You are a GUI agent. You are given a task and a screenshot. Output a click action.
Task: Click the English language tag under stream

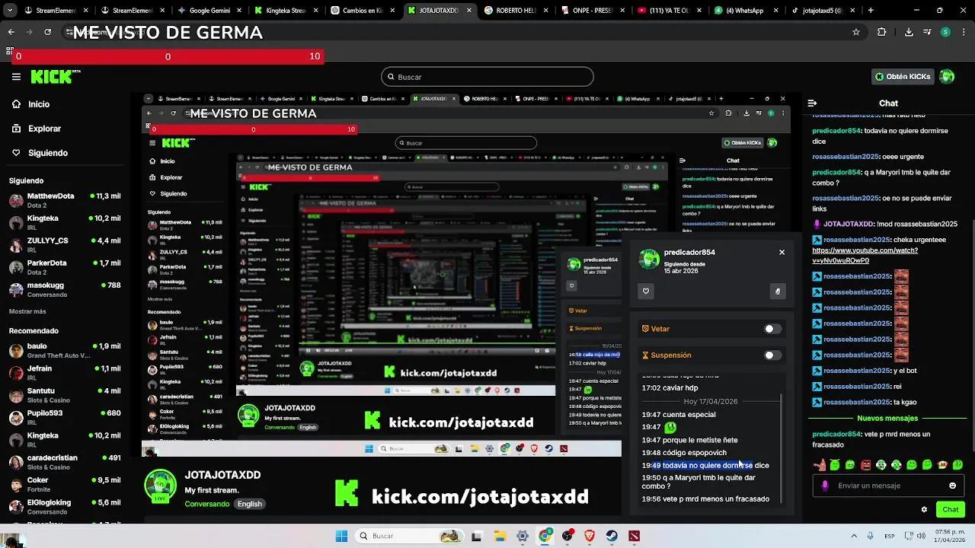coord(249,504)
